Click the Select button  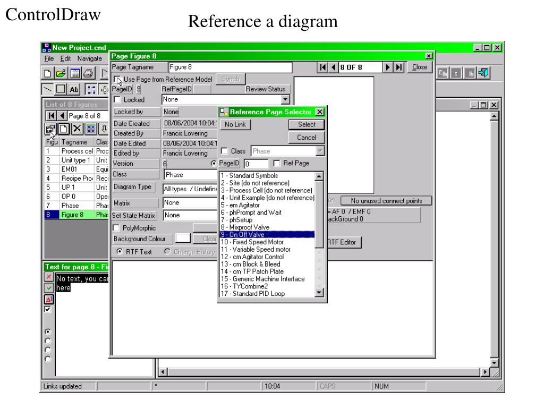pyautogui.click(x=307, y=124)
